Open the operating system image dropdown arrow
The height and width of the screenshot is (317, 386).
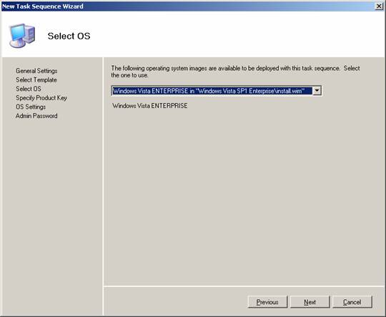click(317, 91)
